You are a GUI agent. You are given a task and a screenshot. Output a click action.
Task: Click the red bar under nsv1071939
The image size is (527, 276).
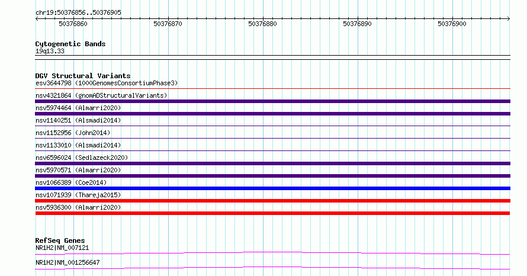[x=273, y=201]
